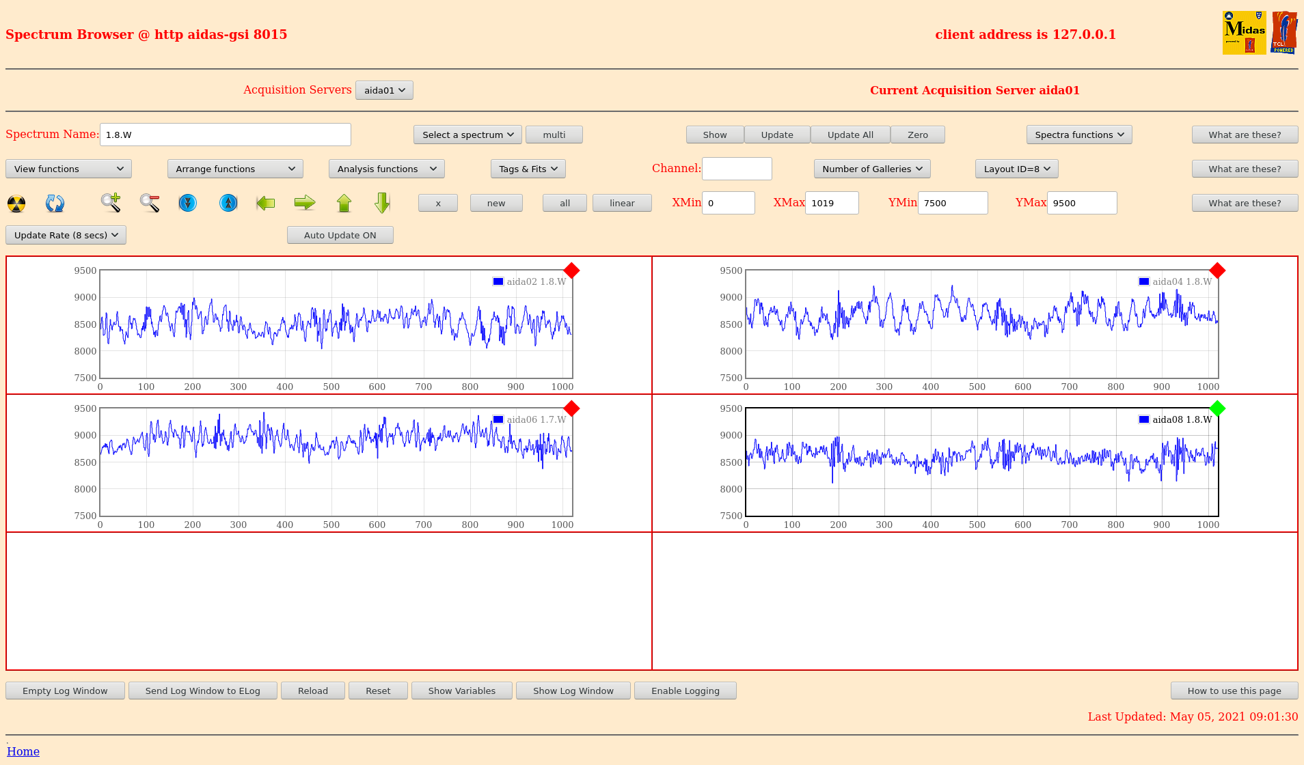Click the blue refresh arrows icon

pyautogui.click(x=55, y=204)
